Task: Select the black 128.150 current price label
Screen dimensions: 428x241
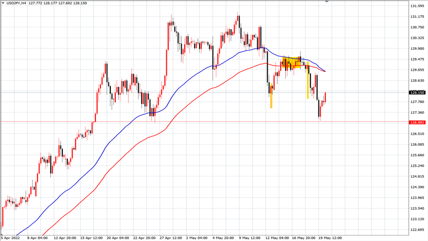Action: (417, 93)
